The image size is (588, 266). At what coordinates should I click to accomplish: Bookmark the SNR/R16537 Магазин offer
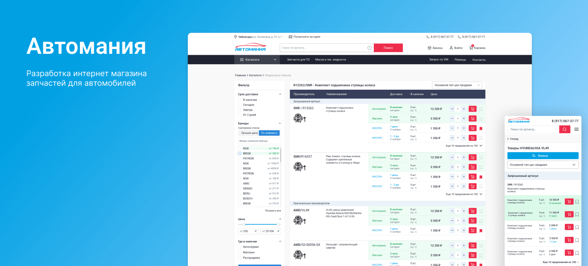coord(481,168)
